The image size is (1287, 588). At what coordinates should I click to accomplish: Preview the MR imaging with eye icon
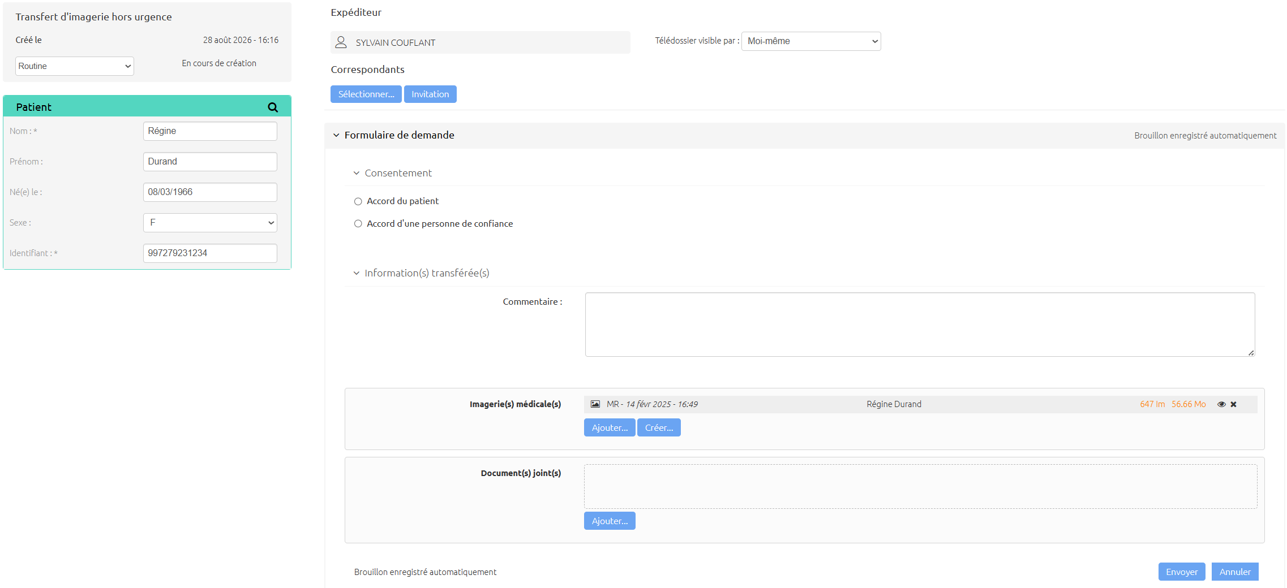tap(1221, 404)
